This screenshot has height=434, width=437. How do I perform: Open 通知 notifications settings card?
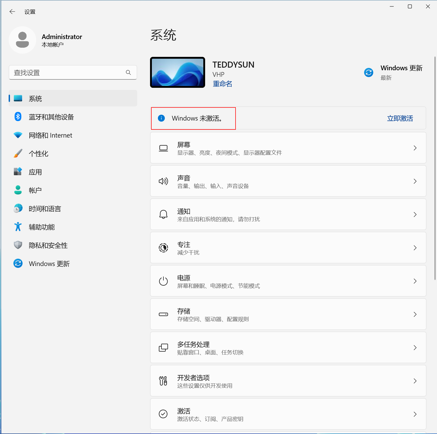(x=288, y=215)
